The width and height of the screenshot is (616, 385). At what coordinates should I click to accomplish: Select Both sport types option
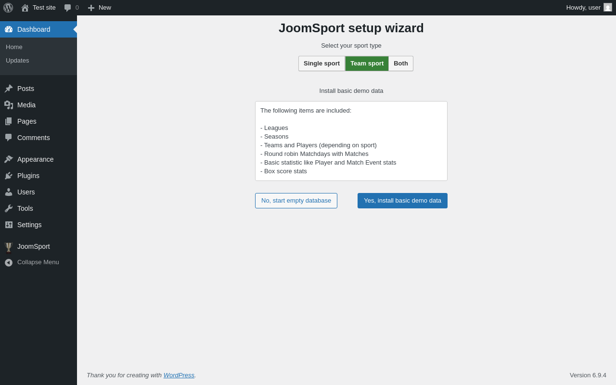(x=401, y=64)
